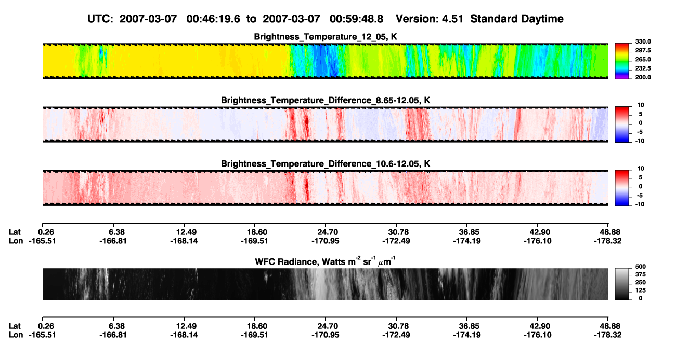Click the 'Brightness_Temperature_Difference_10.6-12.05, K' panel title
Screen dimensions: 676x346
(x=326, y=163)
